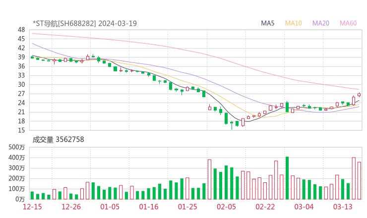This screenshot has width=367, height=218.
Task: Click the 01-05 date label
Action: tap(110, 207)
